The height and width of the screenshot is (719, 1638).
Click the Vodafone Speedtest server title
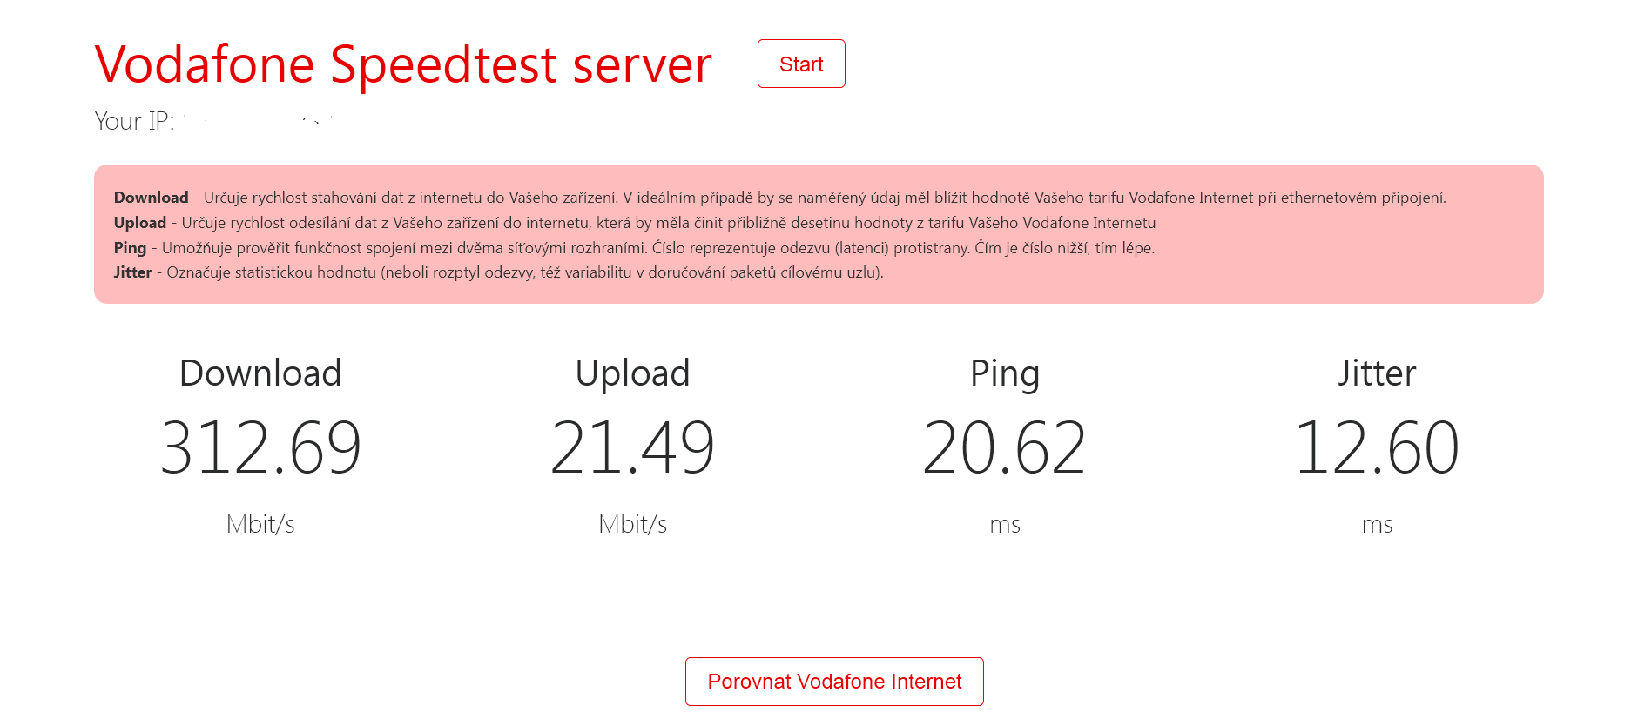point(403,64)
